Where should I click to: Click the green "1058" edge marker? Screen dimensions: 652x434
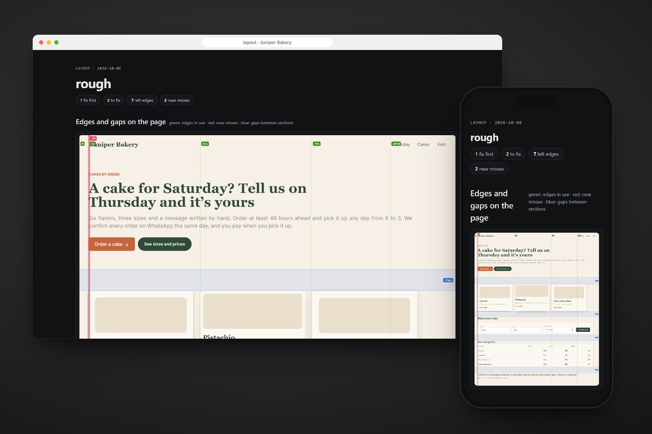[x=396, y=144]
